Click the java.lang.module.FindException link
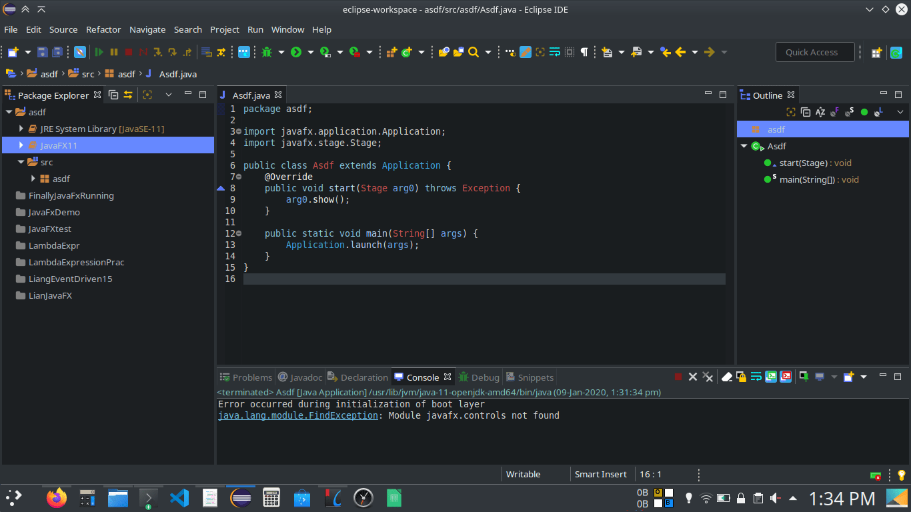Screen dimensions: 911x512 (298, 415)
